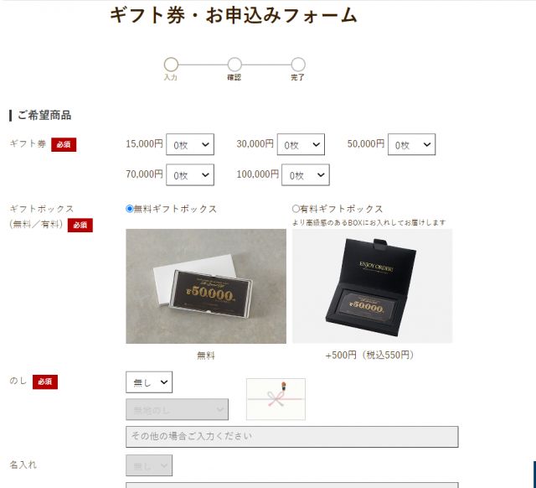Open the 15,000円 gift voucher quantity dropdown
The image size is (536, 488).
[190, 144]
